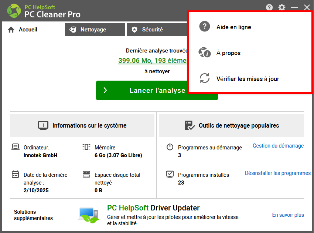Open the Sécurité tab
Screen dimensions: 314x233
(x=157, y=30)
